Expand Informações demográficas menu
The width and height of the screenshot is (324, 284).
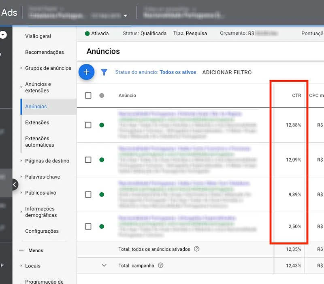[21, 212]
